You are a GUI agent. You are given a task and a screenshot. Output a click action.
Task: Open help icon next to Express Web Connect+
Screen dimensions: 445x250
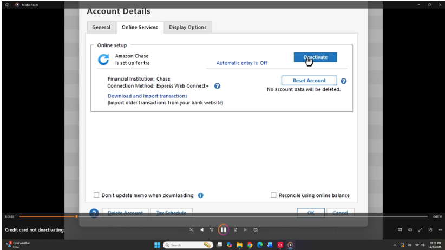click(217, 86)
